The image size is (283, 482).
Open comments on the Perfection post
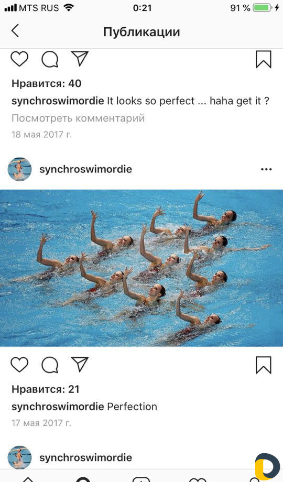(x=50, y=365)
